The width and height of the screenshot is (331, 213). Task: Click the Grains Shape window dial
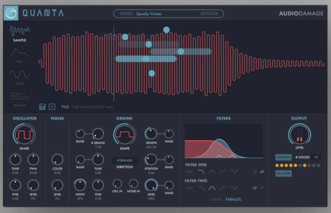point(125,135)
